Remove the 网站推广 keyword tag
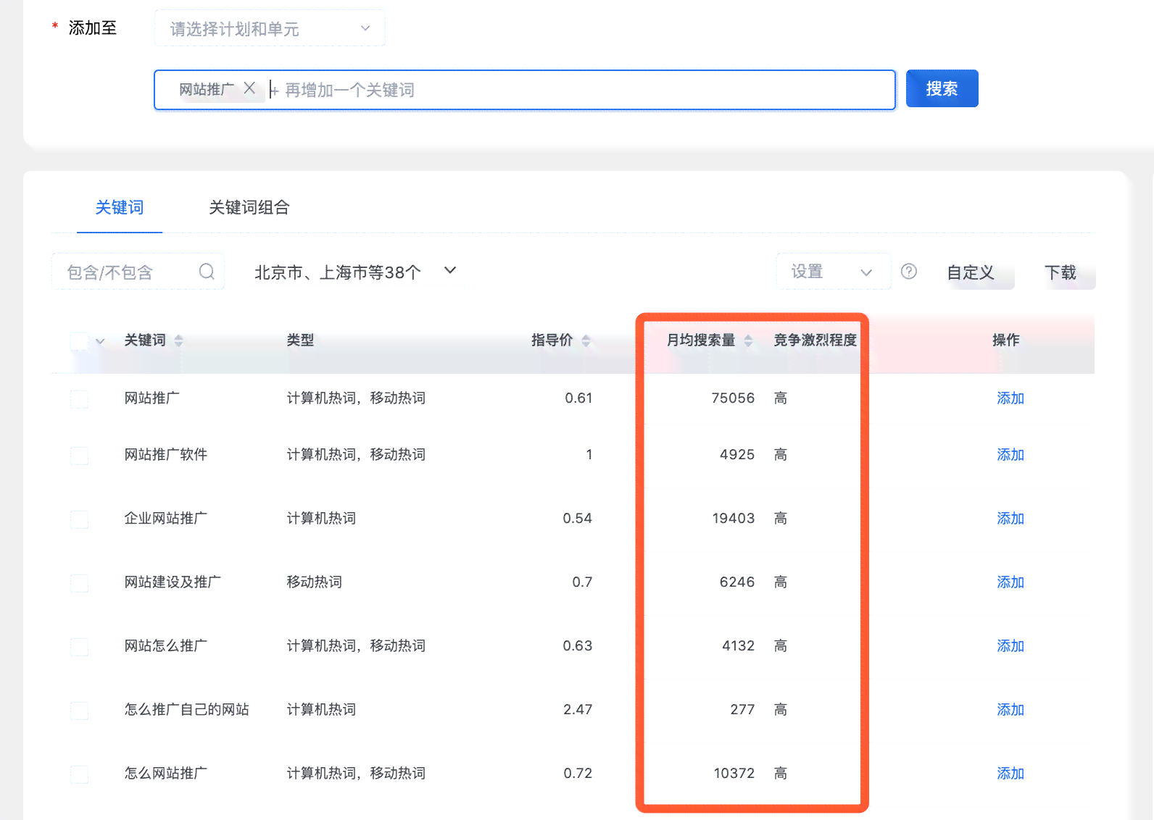The width and height of the screenshot is (1154, 820). click(249, 88)
